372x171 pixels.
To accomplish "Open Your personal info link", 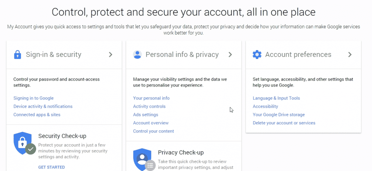I will 151,98.
